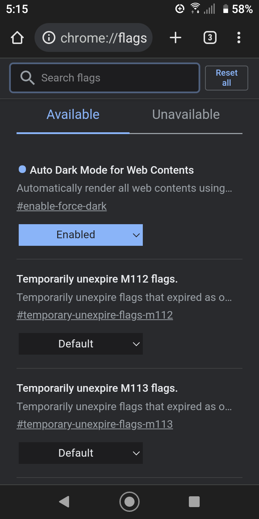
Task: Open the tab switcher showing 3 tabs
Action: (x=210, y=37)
